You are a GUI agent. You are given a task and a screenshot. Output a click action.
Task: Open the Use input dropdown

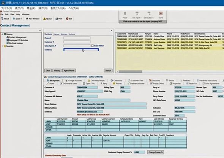[x=137, y=15]
